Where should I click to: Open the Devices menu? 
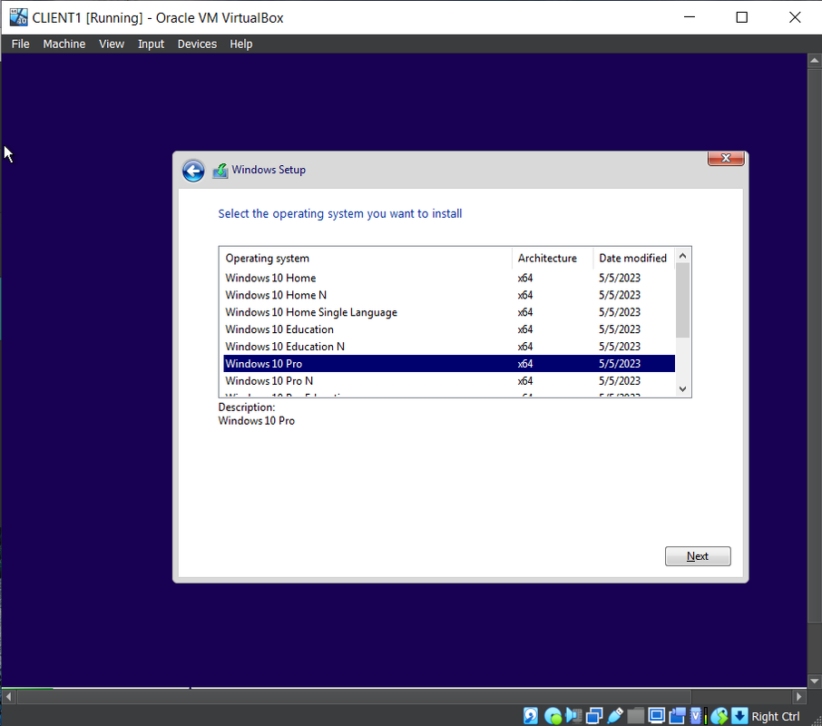[197, 44]
